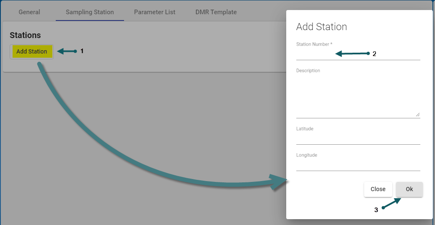Confirm the new station with Ok
Viewport: 435px width, 225px height.
409,189
